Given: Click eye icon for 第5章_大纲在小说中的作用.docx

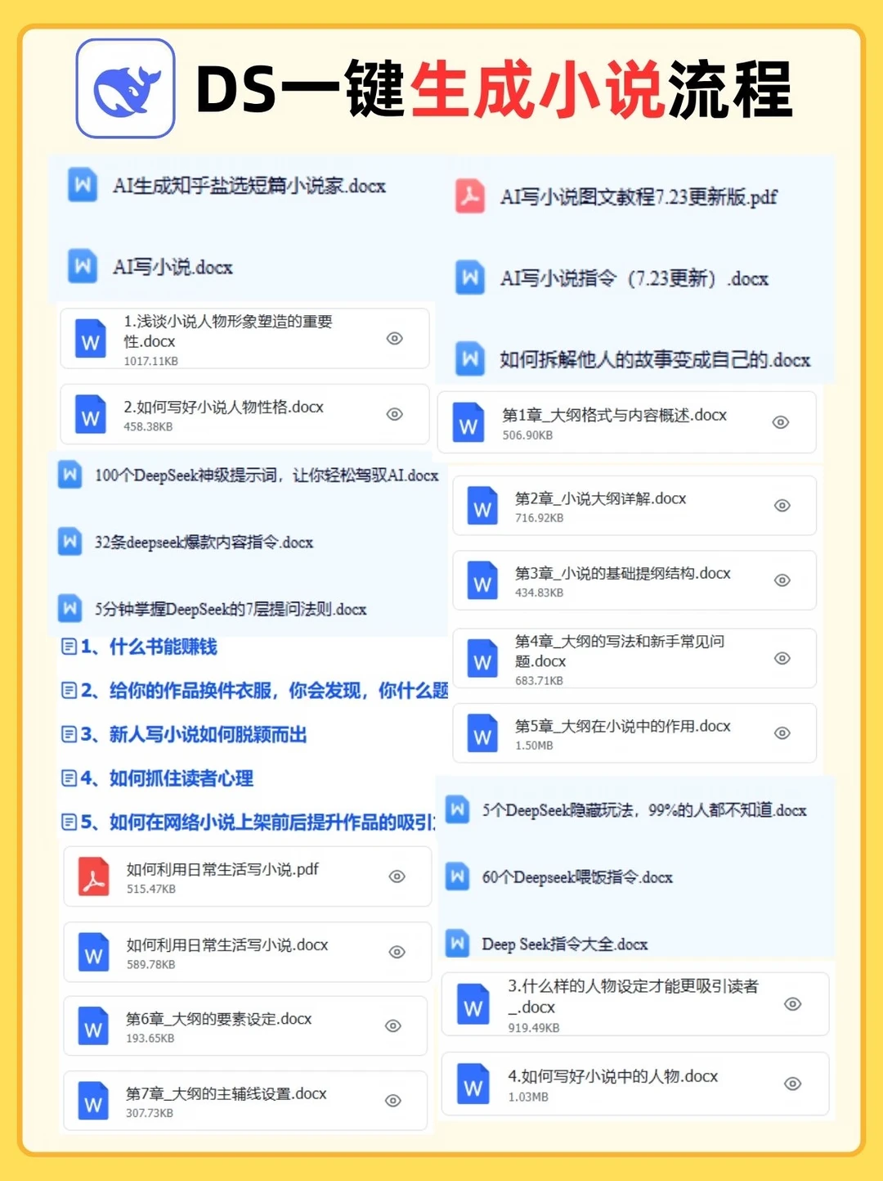Looking at the screenshot, I should (x=782, y=733).
